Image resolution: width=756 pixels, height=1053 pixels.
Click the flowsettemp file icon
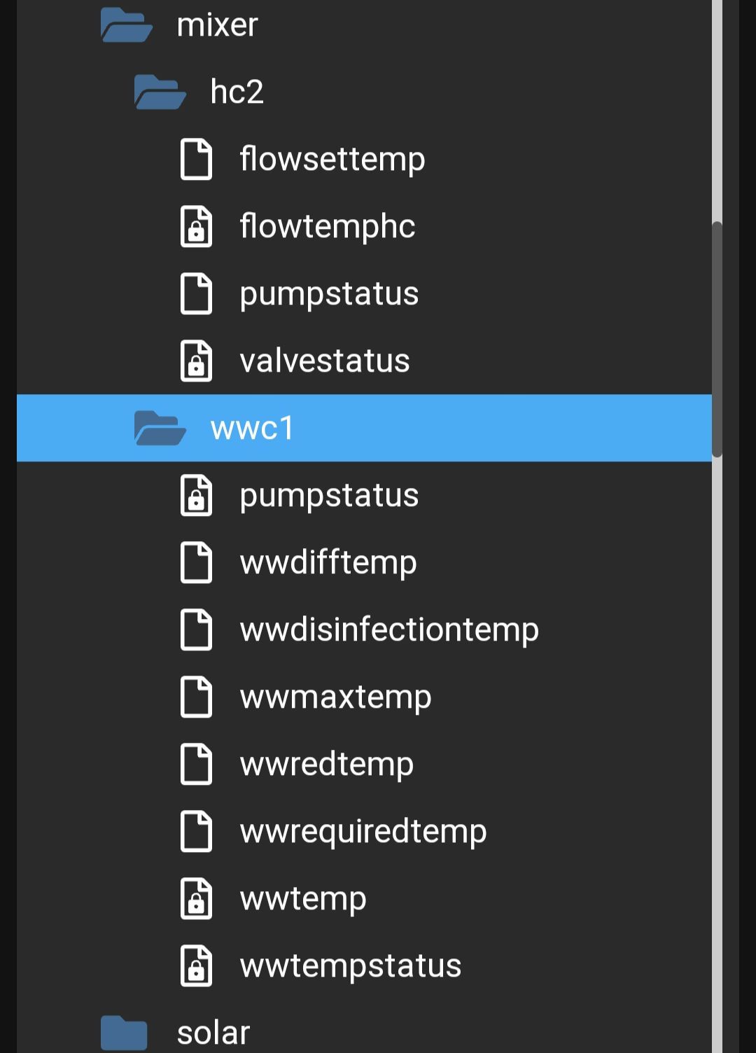coord(196,159)
